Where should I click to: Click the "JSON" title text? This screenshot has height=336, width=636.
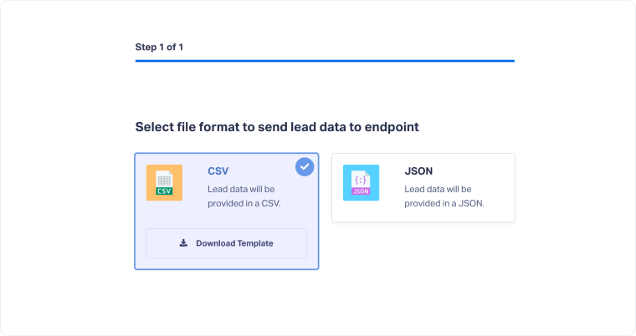pyautogui.click(x=418, y=171)
